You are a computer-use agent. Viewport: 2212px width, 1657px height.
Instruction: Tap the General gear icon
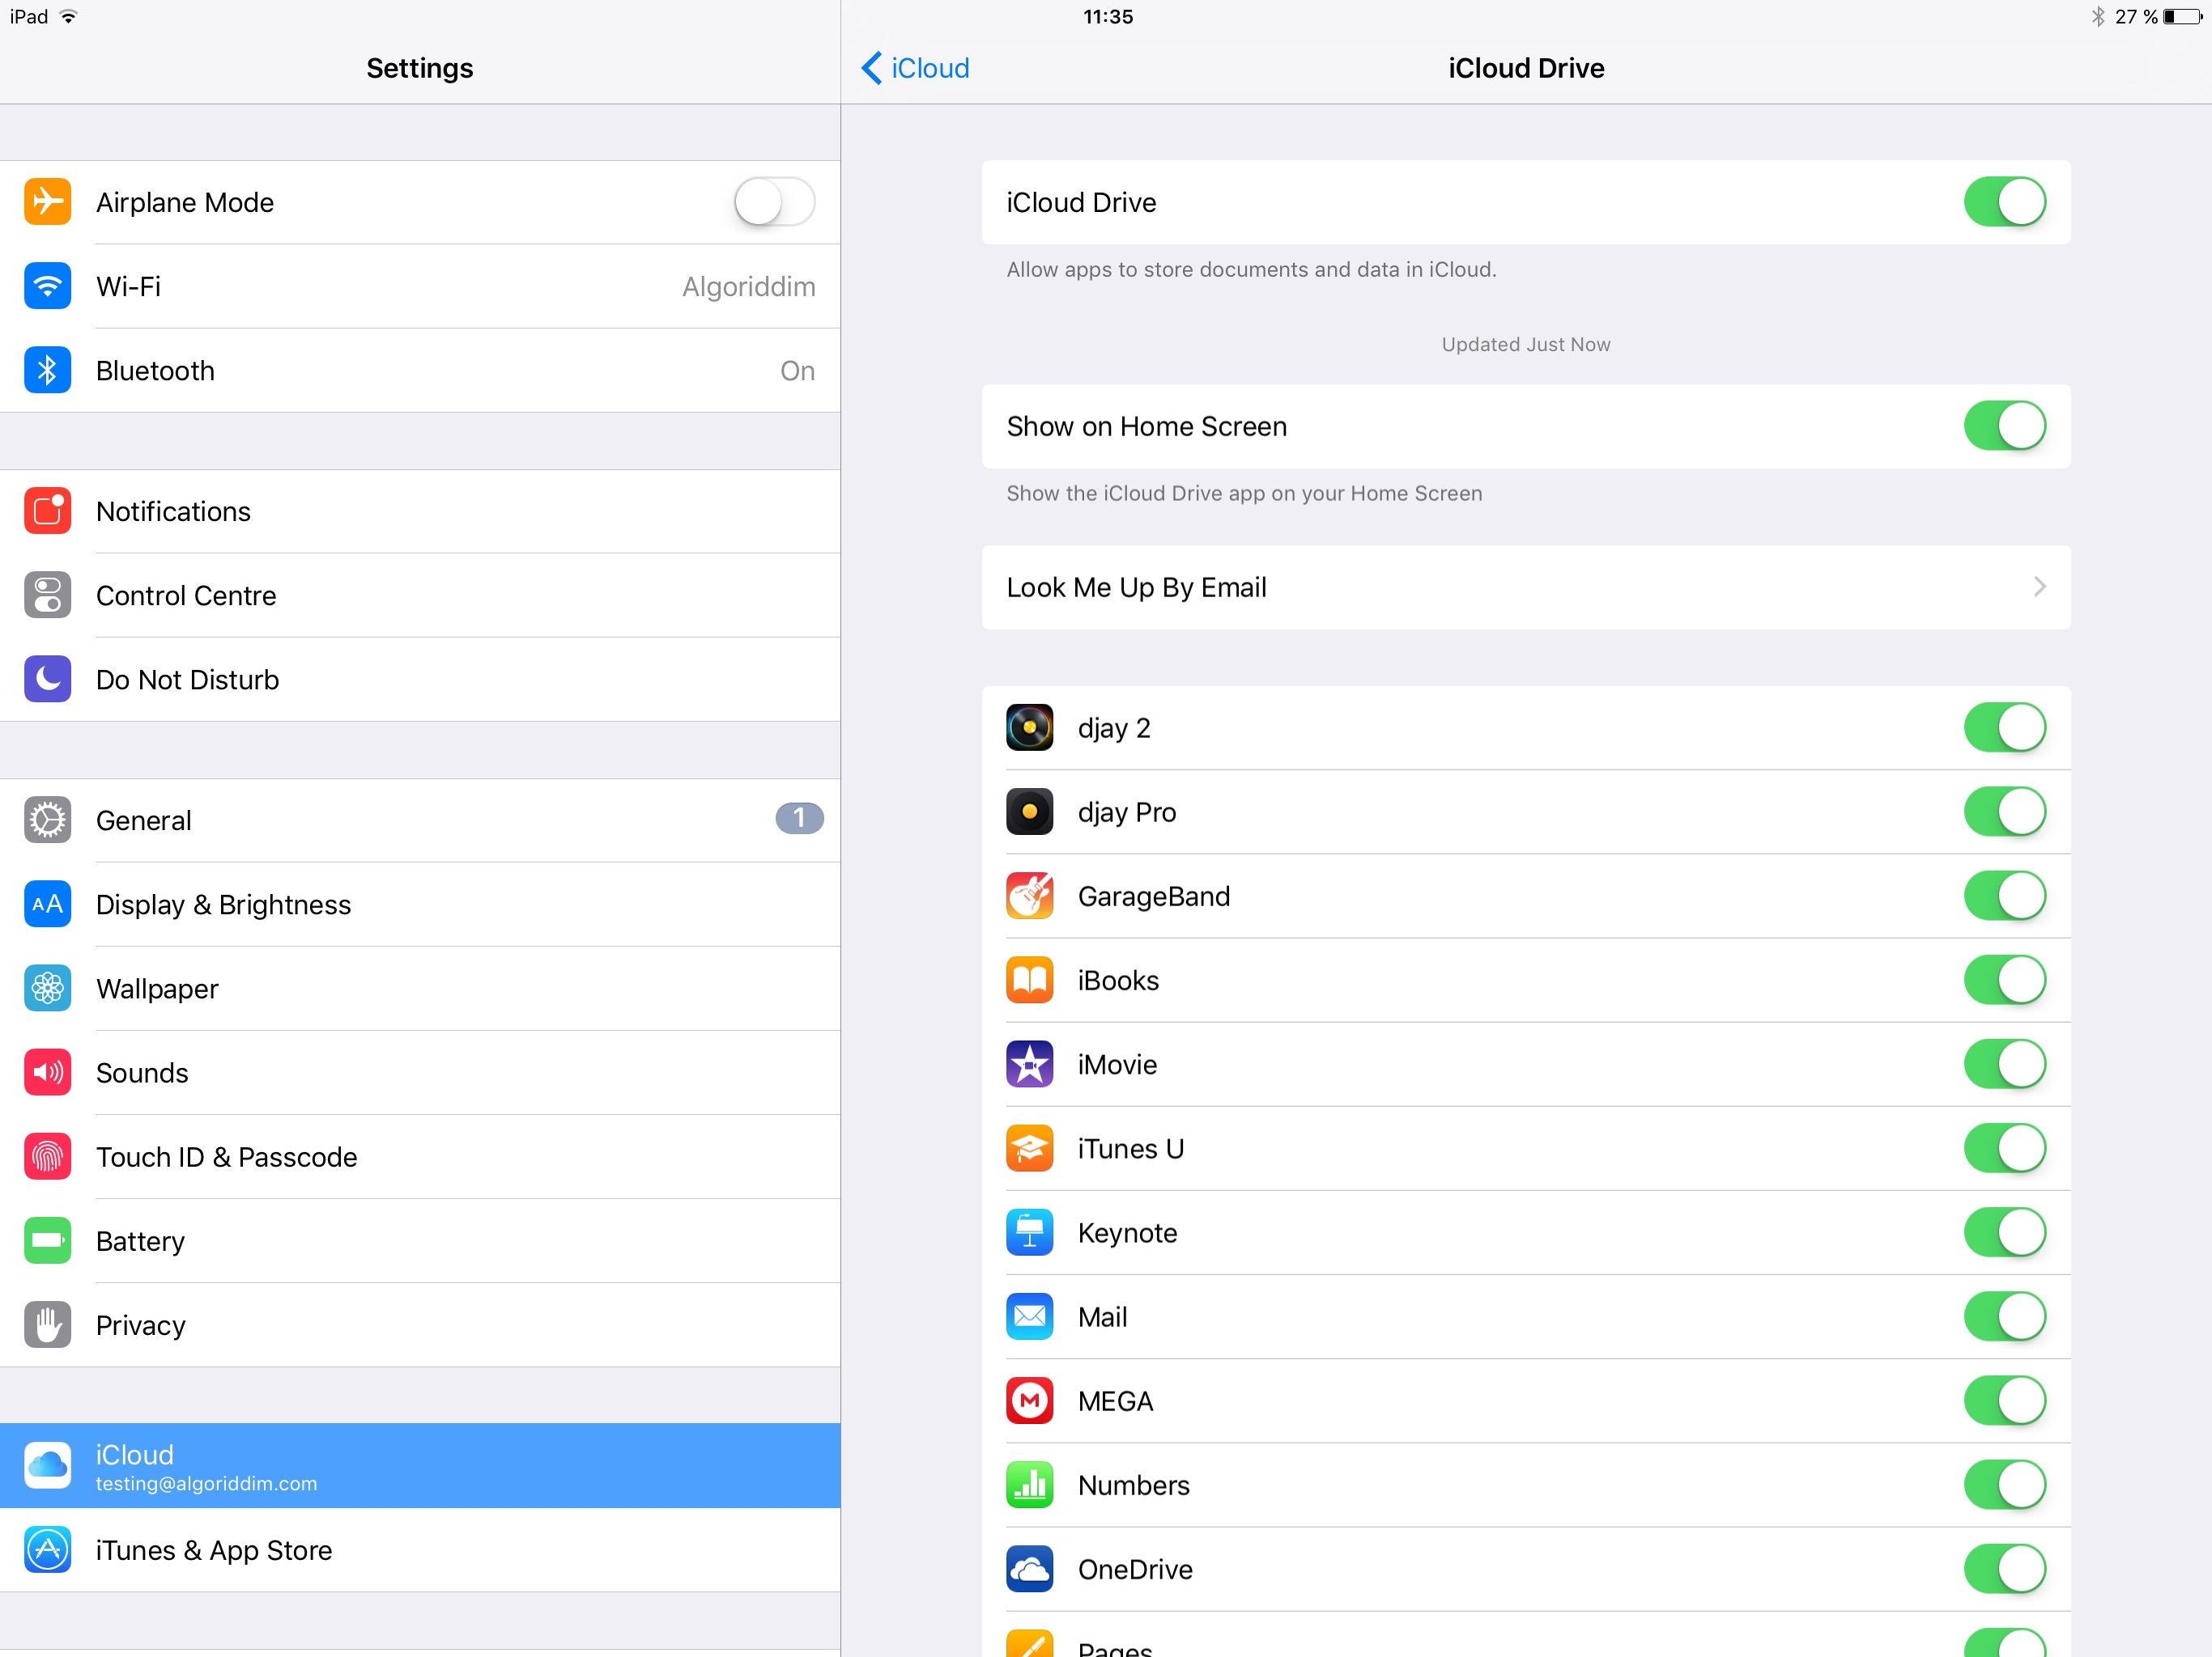pyautogui.click(x=47, y=820)
